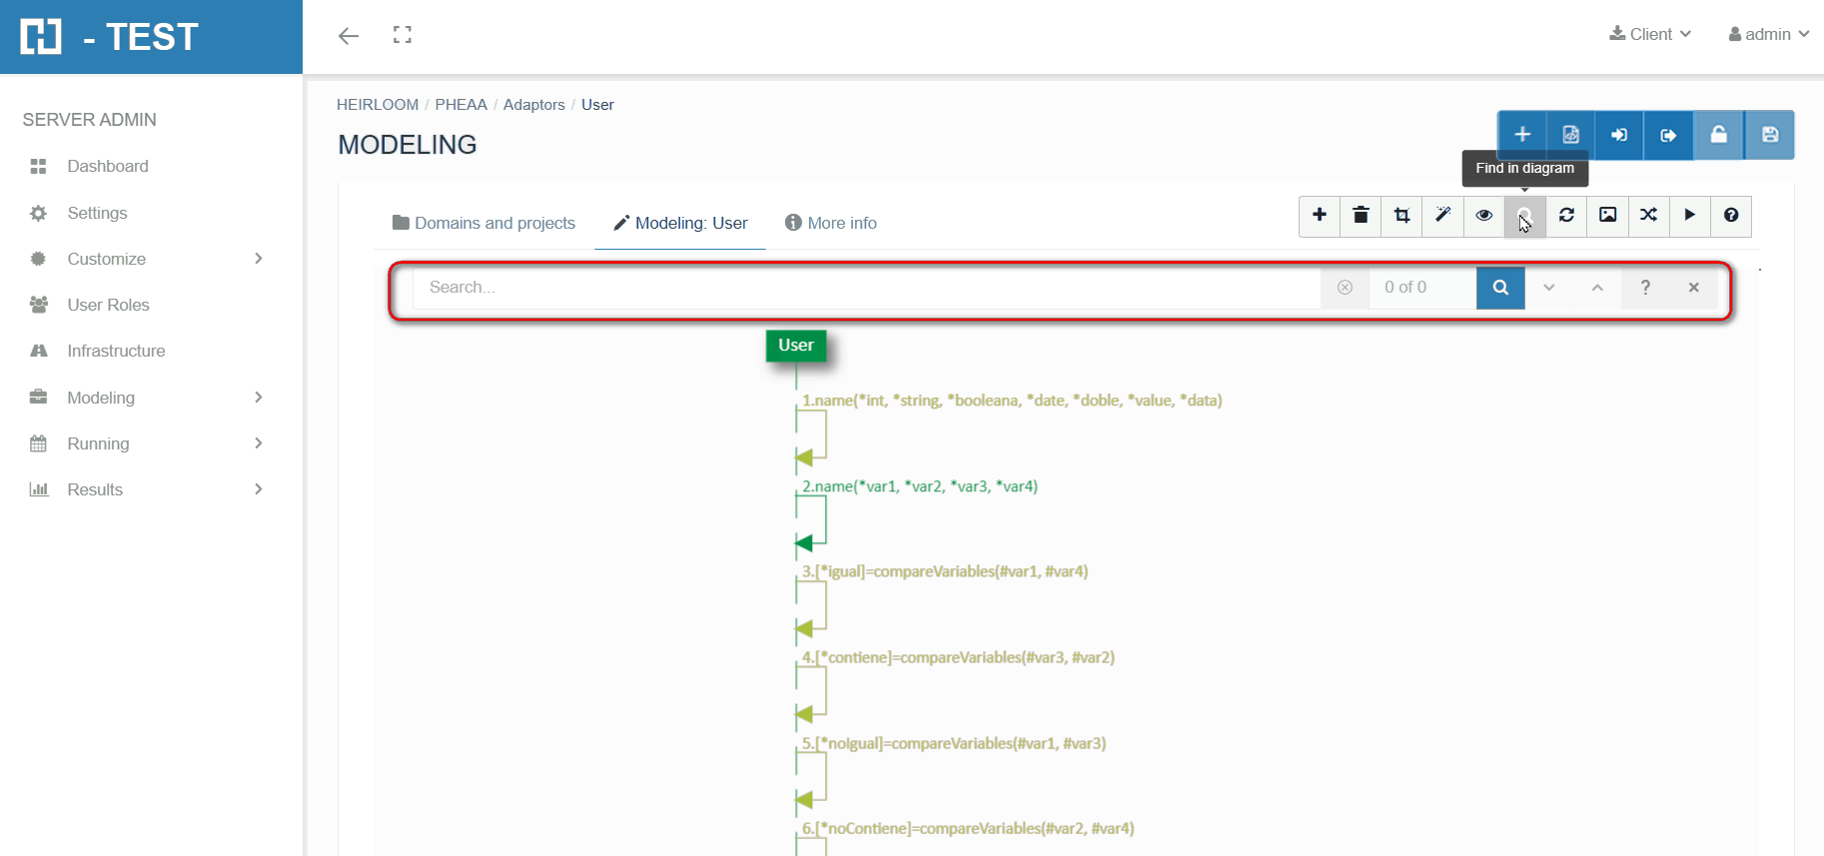
Task: Click into the diagram Search field
Action: pyautogui.click(x=865, y=288)
